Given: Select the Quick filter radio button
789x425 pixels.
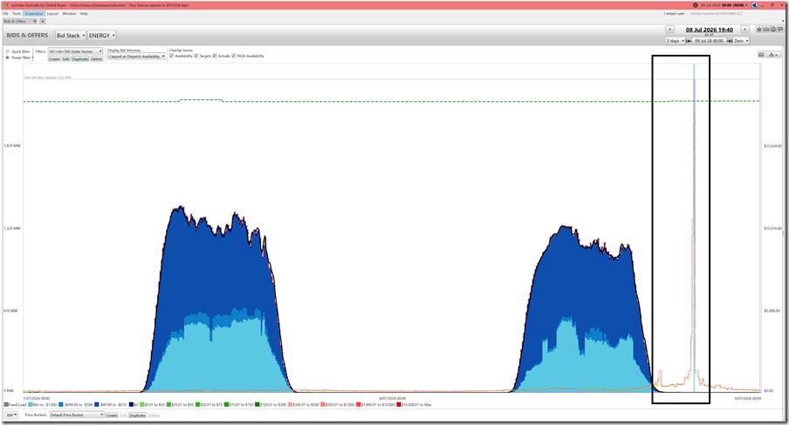Looking at the screenshot, I should point(7,51).
